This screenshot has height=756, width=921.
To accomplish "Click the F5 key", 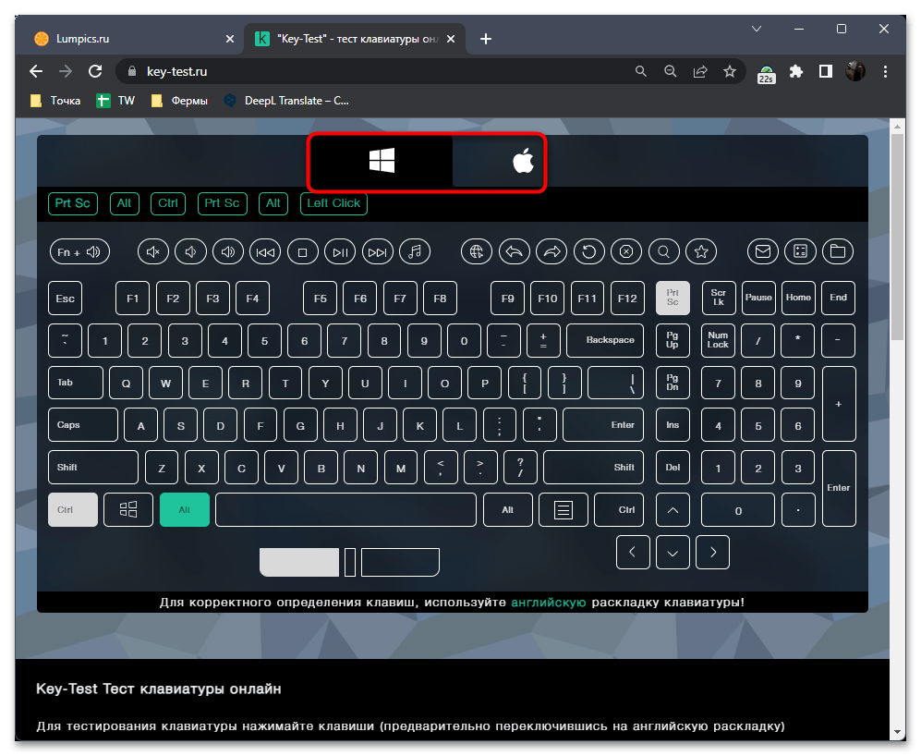I will (x=321, y=298).
